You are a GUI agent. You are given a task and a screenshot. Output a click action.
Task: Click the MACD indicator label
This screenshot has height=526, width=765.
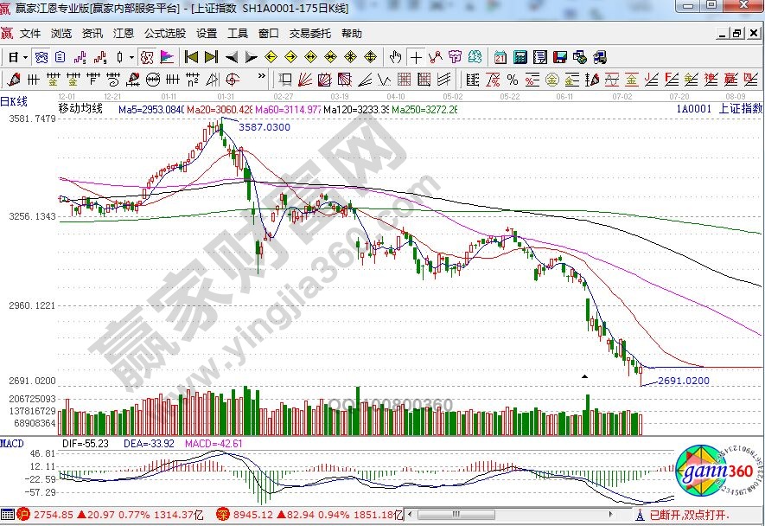(12, 443)
